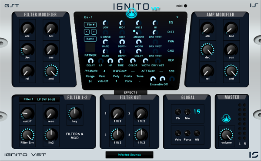Adjust the Filter Modifier dec knob

(27, 50)
